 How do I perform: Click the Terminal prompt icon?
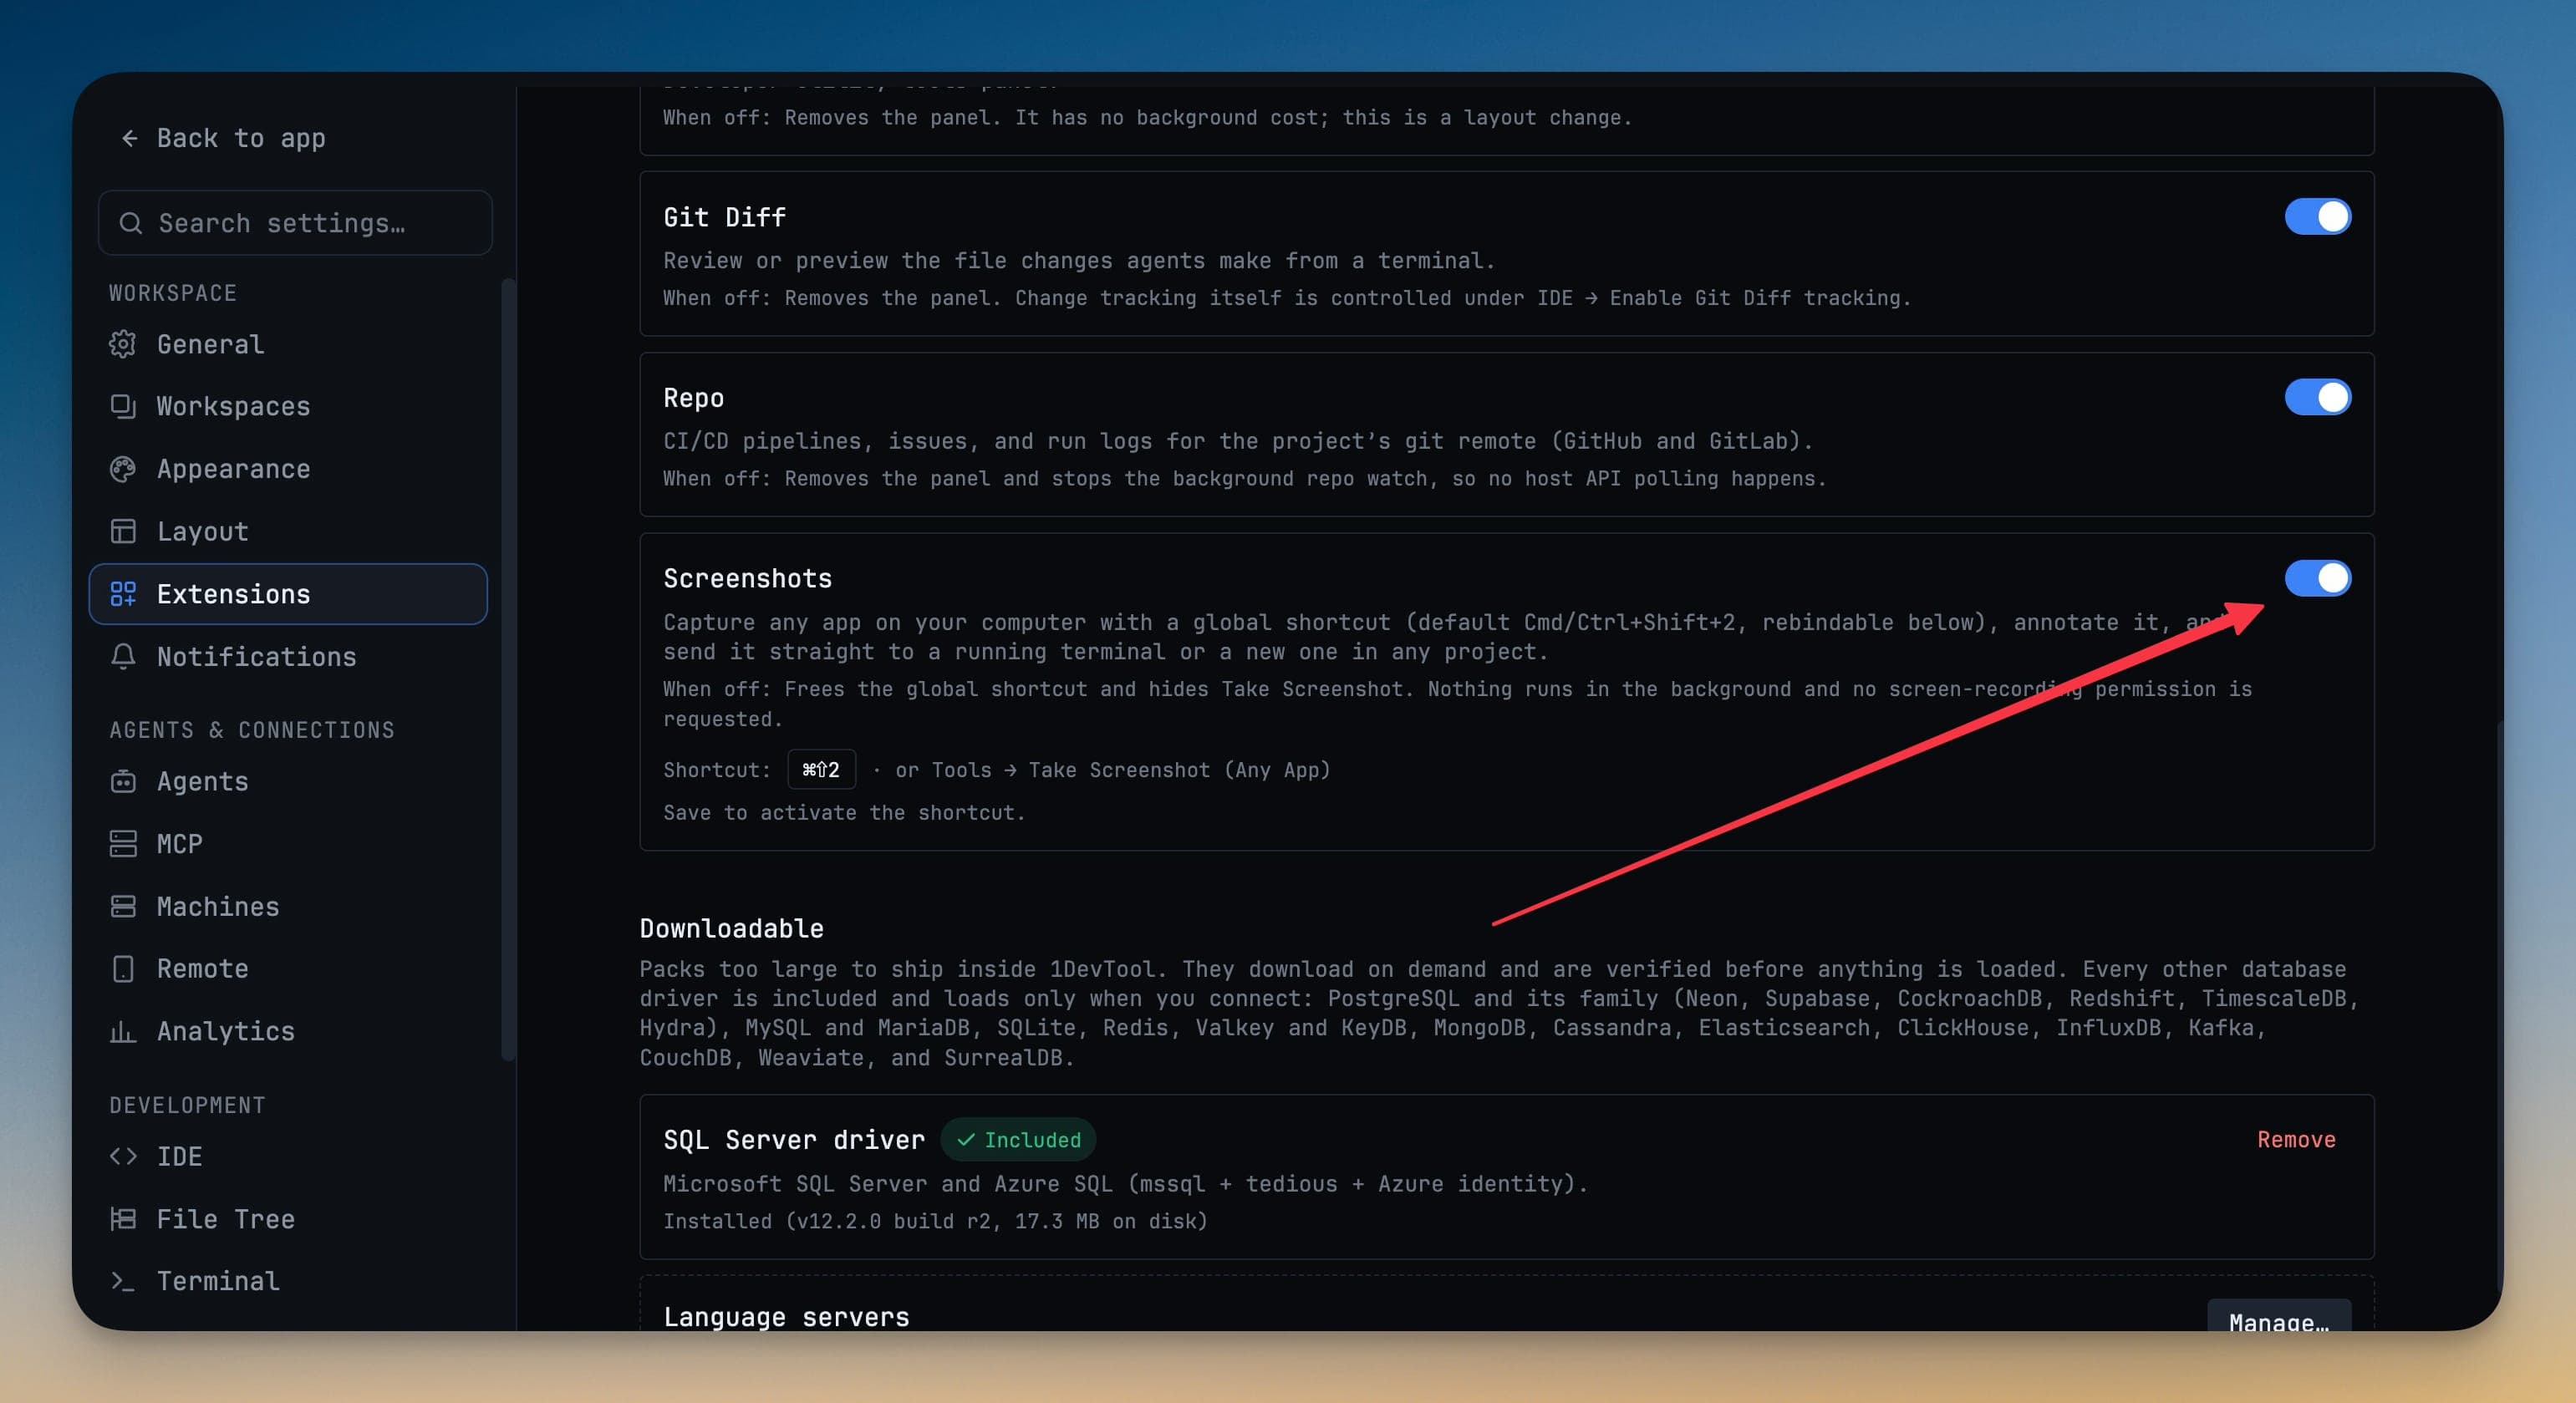point(123,1281)
